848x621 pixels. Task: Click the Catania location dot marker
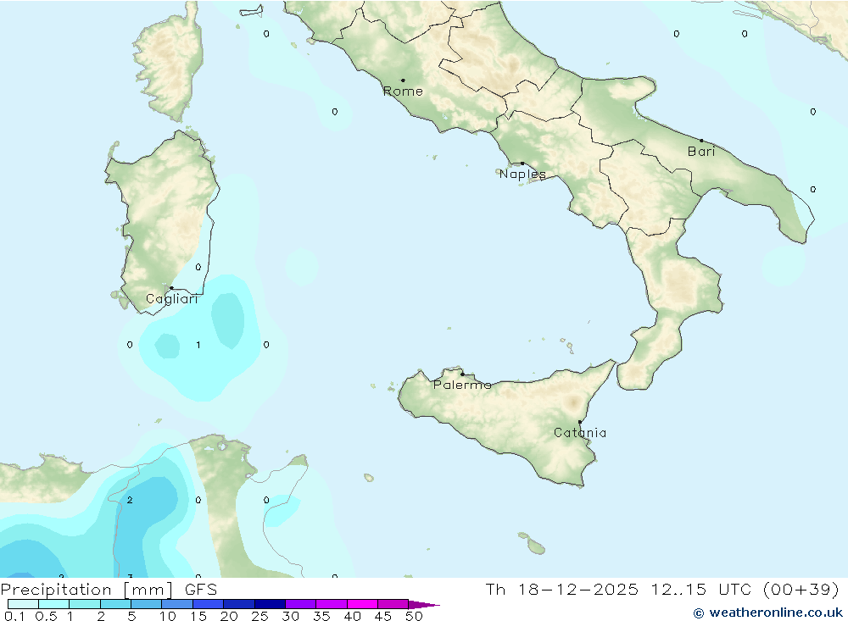(x=580, y=422)
